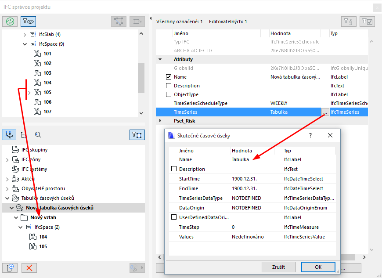
Task: Click the WEEKLY schedule type value
Action: point(279,103)
